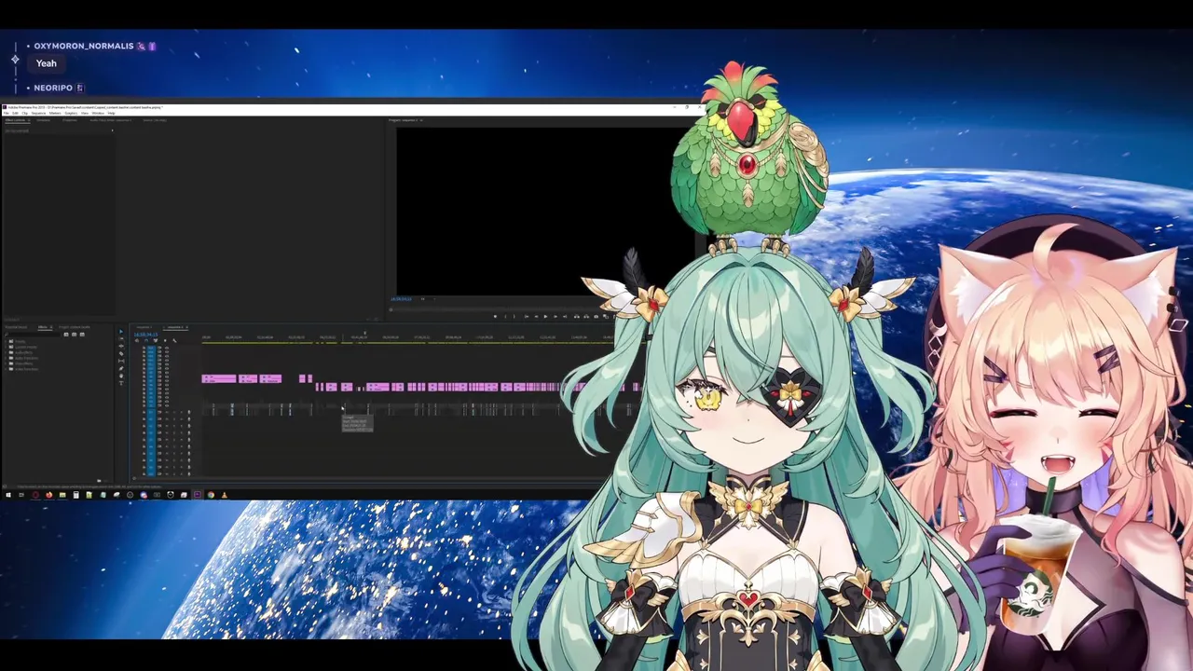This screenshot has height=671, width=1193.
Task: Switch to the Effect Controls tab
Action: [15, 120]
